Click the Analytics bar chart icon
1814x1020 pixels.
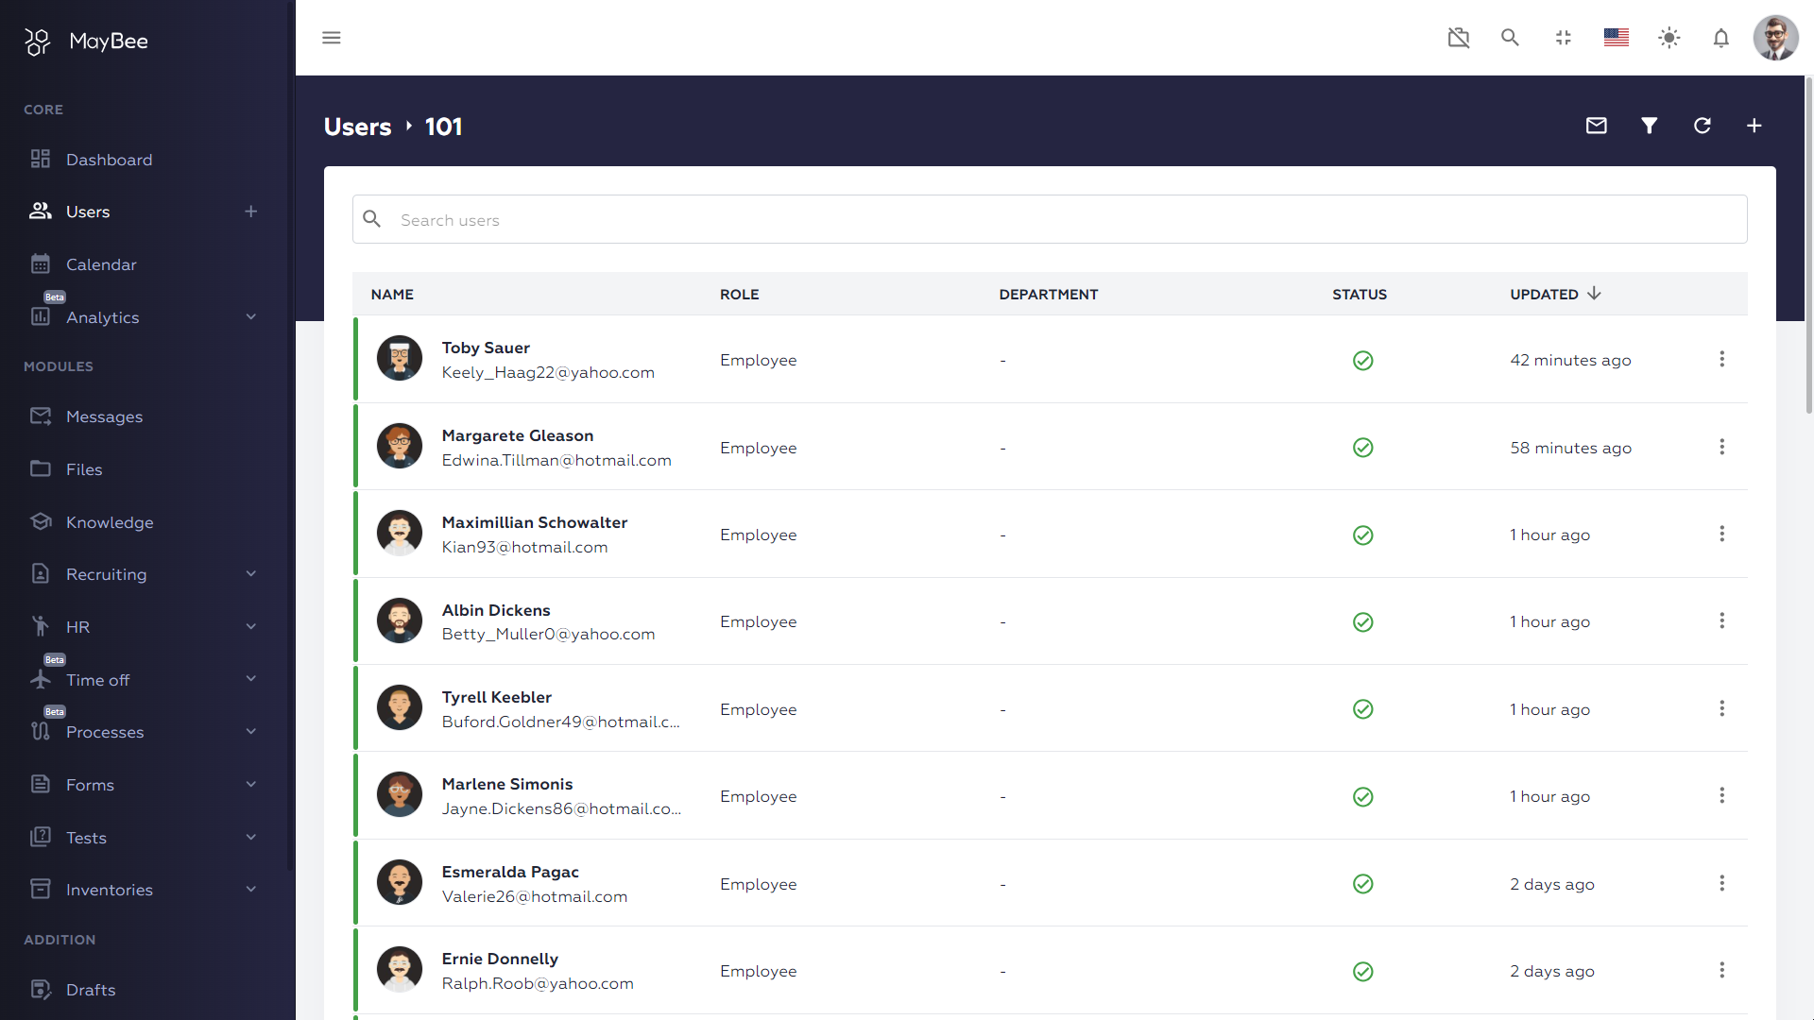pos(41,317)
